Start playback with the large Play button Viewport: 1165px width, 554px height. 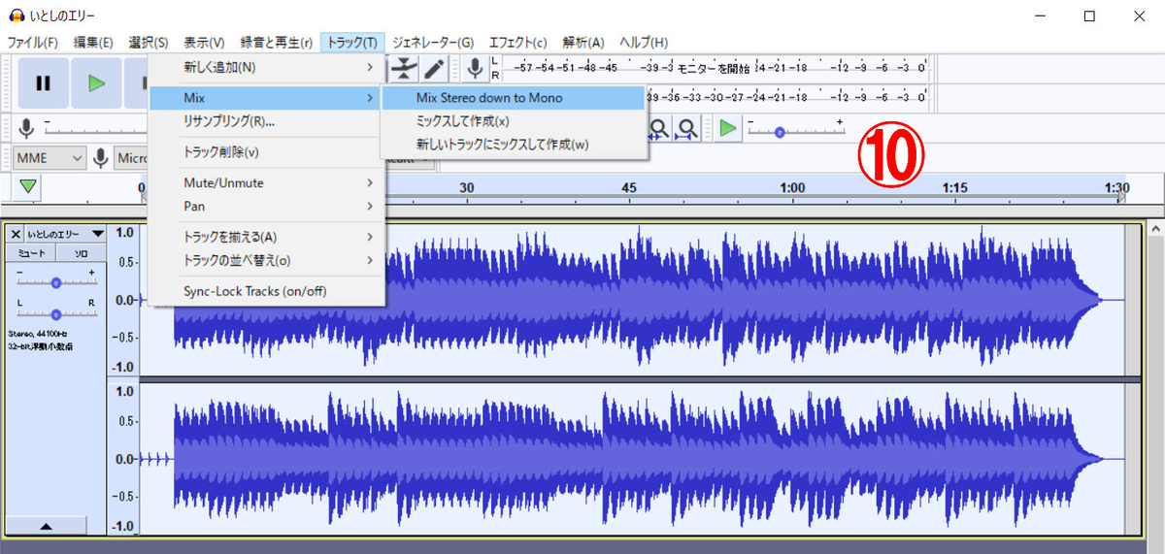[96, 82]
